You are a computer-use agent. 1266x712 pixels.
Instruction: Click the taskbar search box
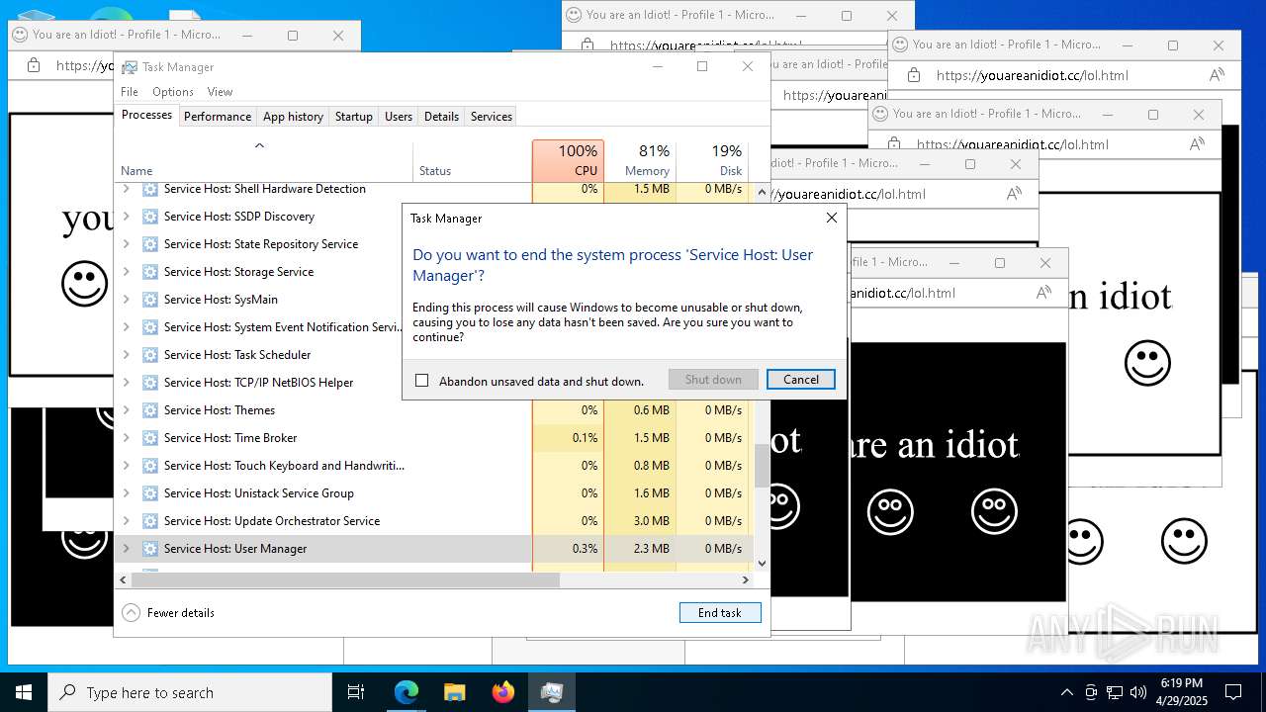click(190, 692)
